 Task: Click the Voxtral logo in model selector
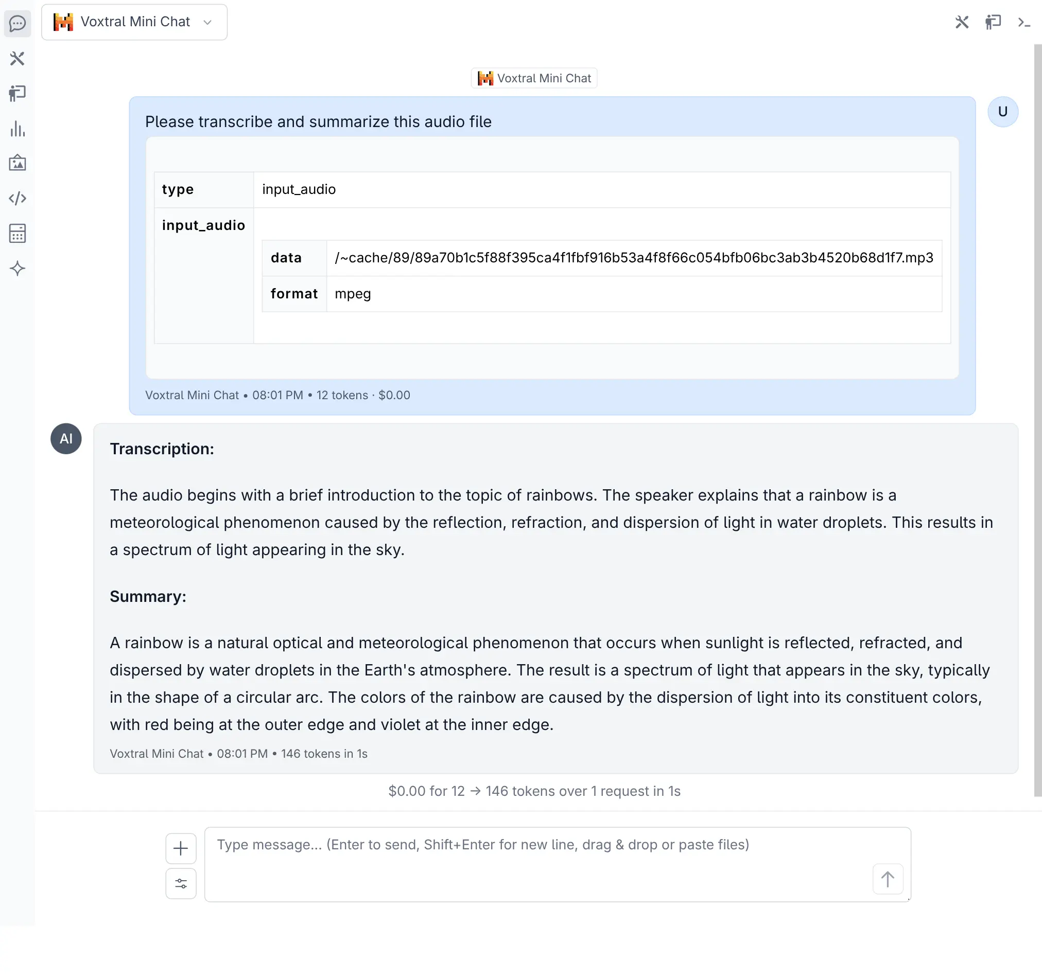63,22
